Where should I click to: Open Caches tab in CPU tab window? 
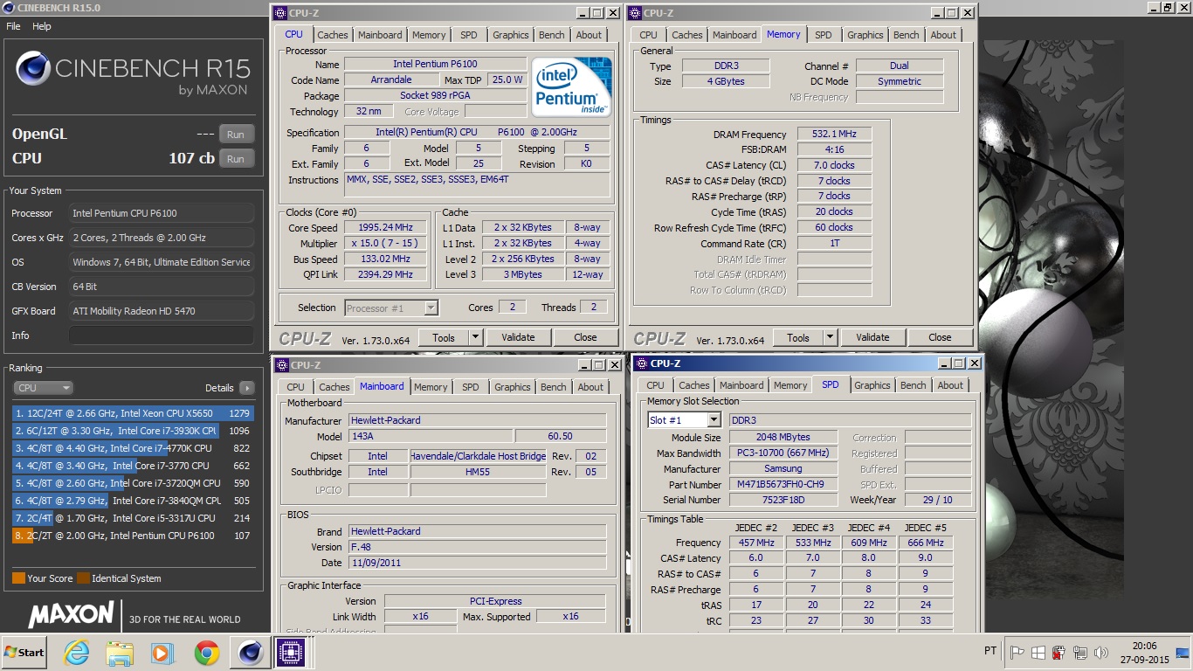coord(332,35)
